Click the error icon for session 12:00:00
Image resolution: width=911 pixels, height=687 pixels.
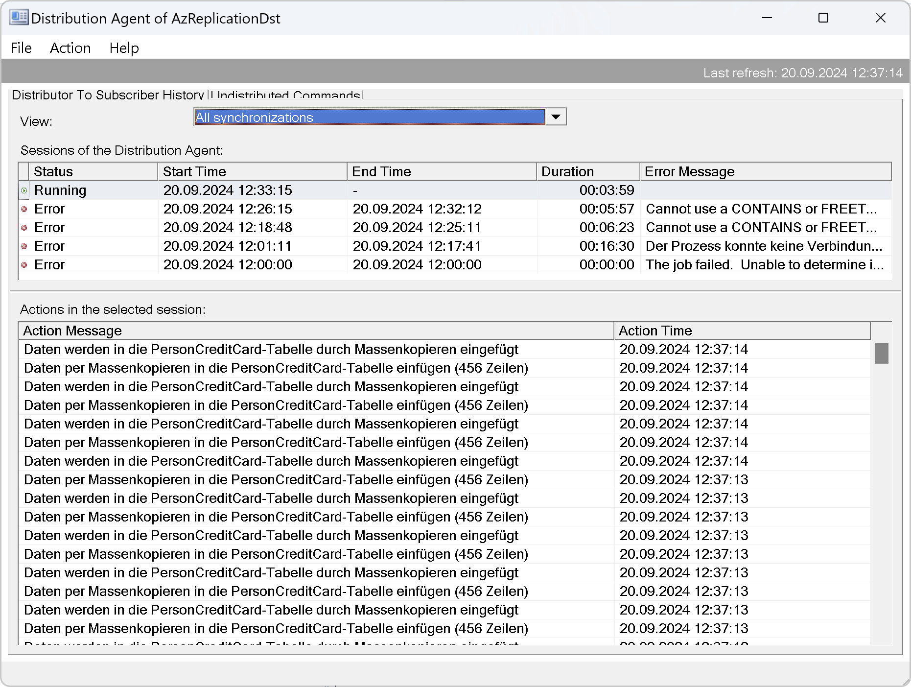pos(24,265)
